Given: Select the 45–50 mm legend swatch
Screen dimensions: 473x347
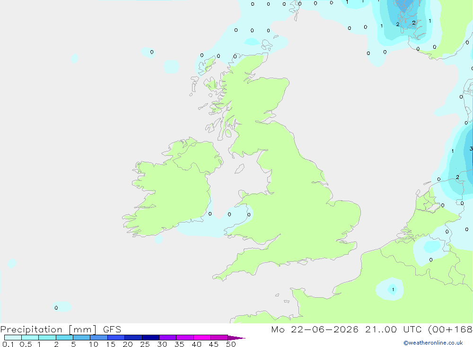Looking at the screenshot, I should coord(219,338).
